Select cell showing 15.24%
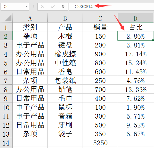Screen dimensions: 154x148 (x=135, y=62)
